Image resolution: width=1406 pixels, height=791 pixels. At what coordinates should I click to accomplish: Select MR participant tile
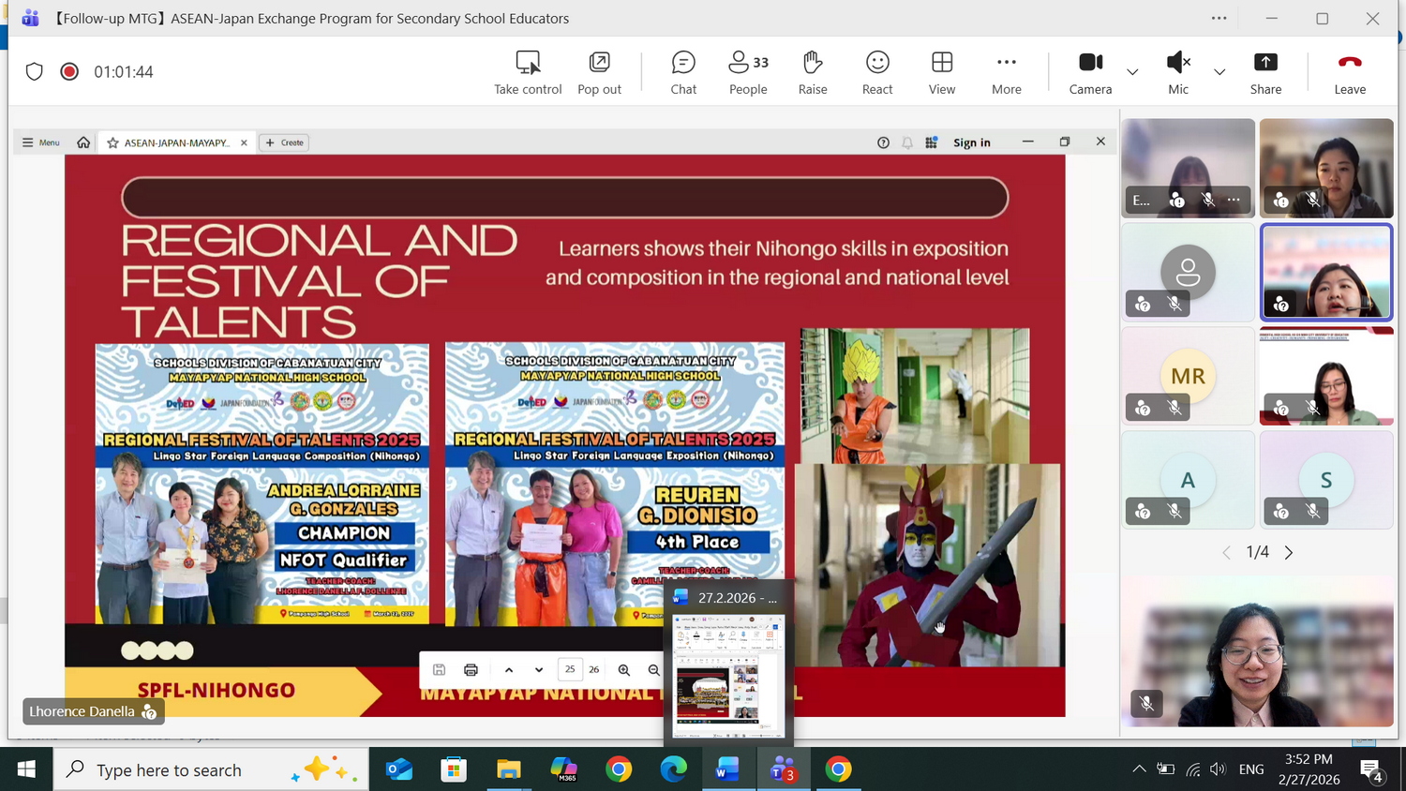pyautogui.click(x=1188, y=376)
